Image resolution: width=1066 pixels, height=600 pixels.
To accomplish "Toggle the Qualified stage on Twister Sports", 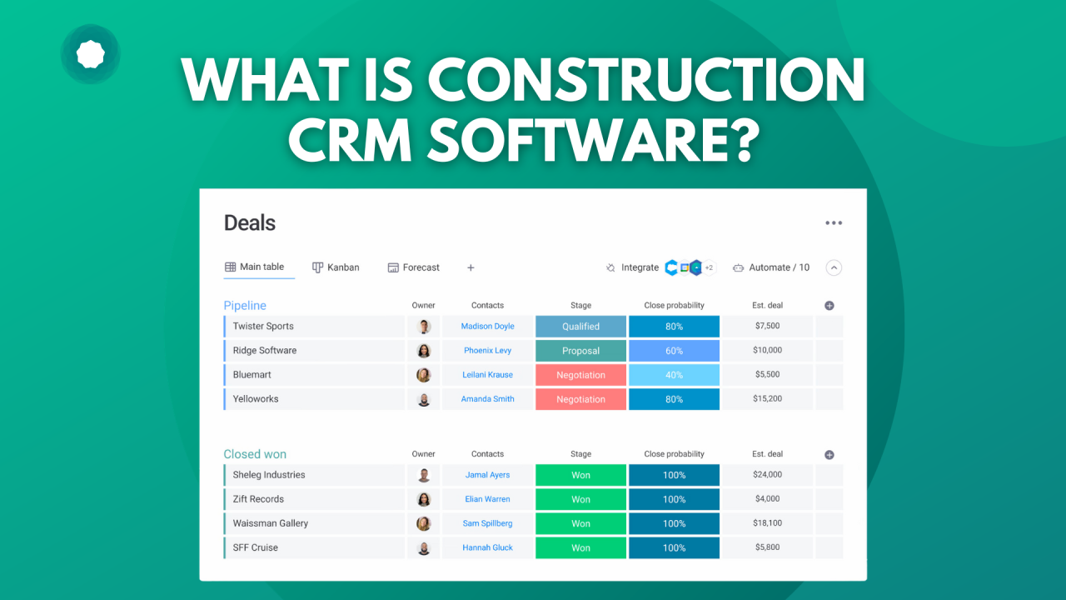I will 580,326.
